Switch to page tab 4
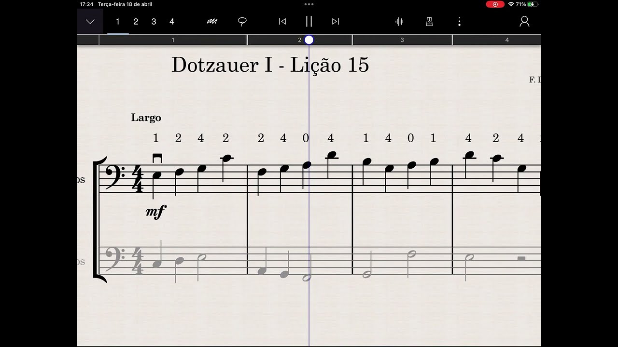Screen dimensions: 618x347 click(x=171, y=22)
